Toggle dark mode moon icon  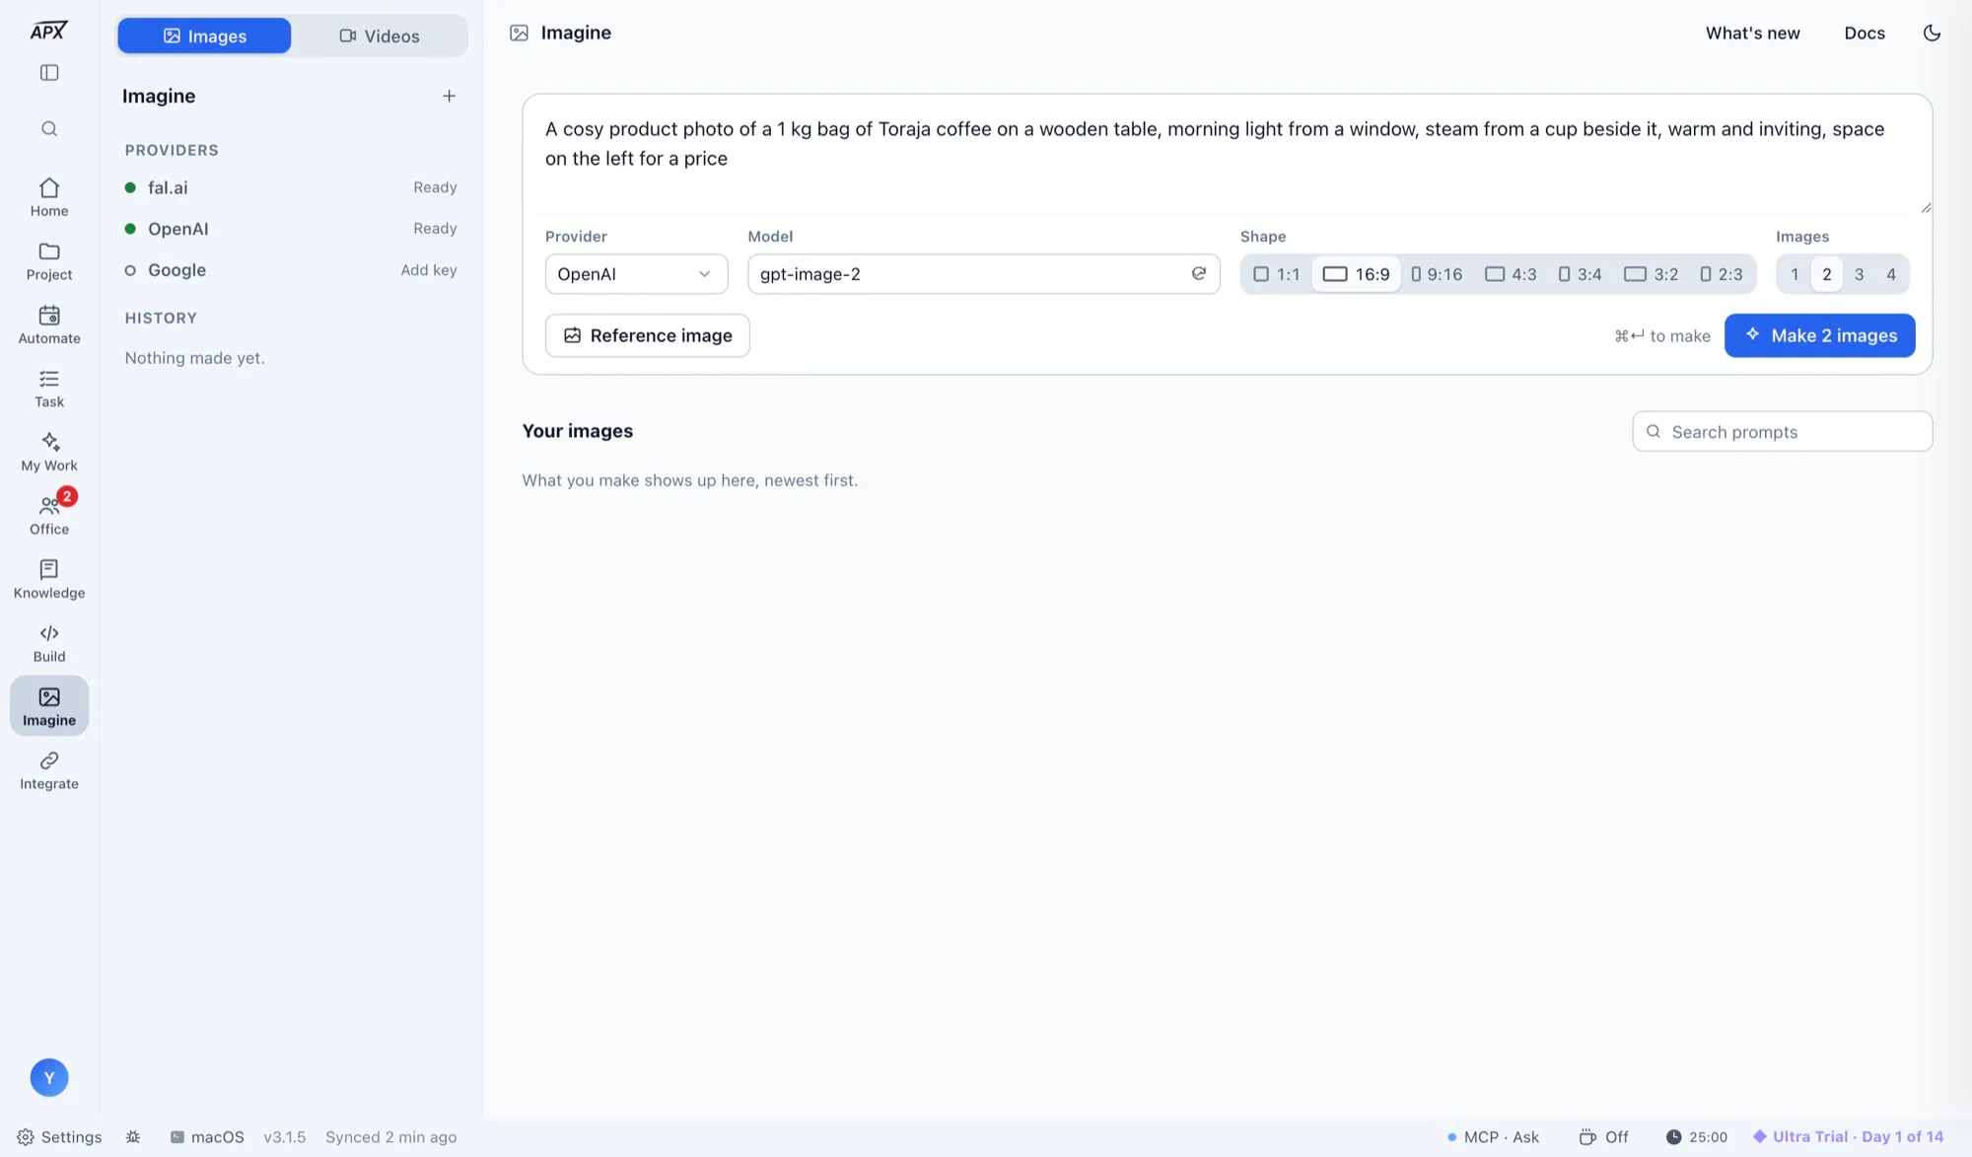pos(1932,33)
